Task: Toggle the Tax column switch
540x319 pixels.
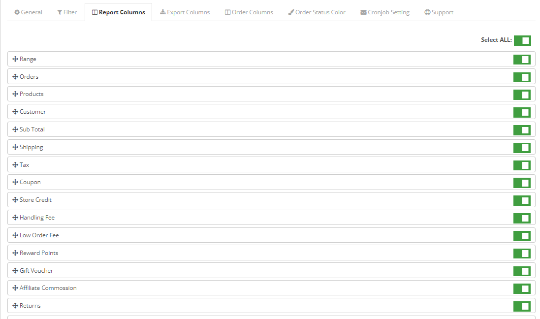Action: (522, 165)
